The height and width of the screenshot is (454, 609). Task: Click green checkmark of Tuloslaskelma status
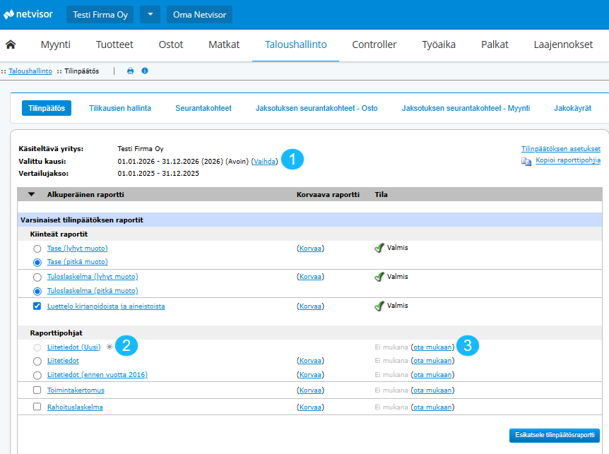(x=379, y=277)
